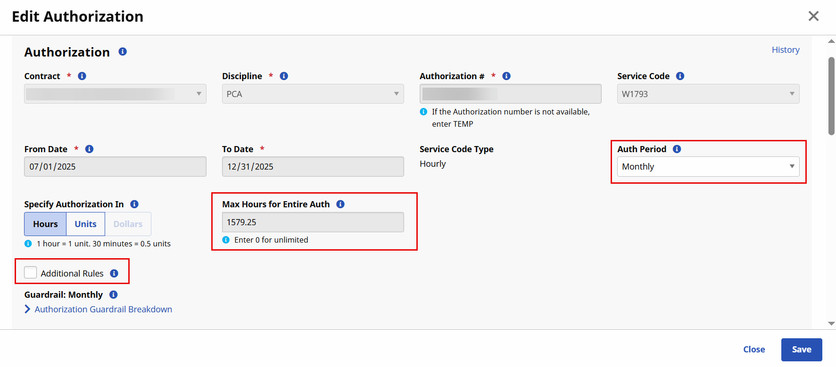Click the Close button in footer
836x367 pixels.
(x=753, y=349)
